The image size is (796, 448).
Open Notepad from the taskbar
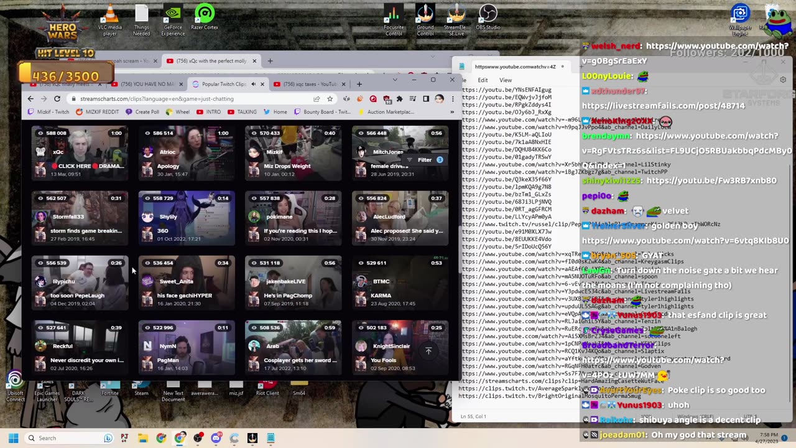tap(271, 438)
